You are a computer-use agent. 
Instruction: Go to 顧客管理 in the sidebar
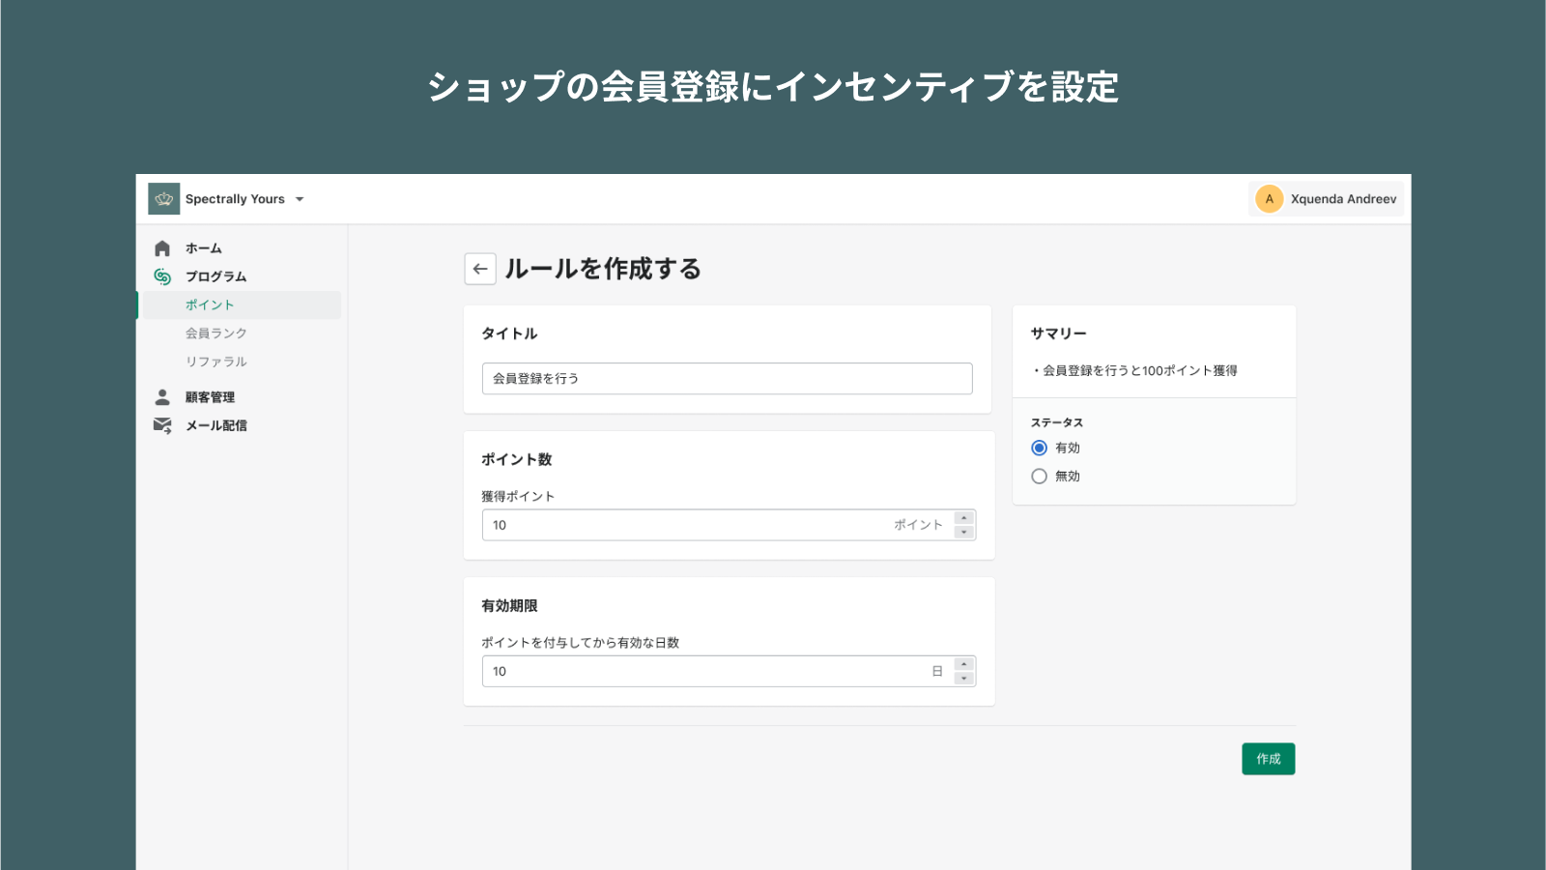211,397
